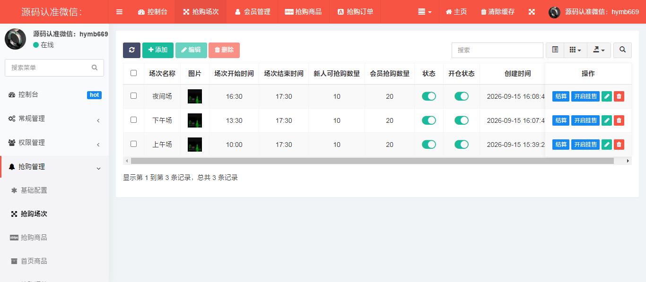Click green edit pencil for 夜间场 row
Image resolution: width=646 pixels, height=282 pixels.
coord(606,96)
